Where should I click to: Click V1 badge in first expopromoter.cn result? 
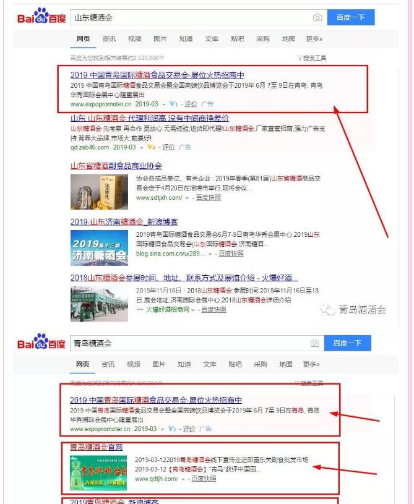tap(174, 104)
